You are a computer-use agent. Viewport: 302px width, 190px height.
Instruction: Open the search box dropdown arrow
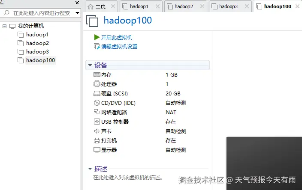pyautogui.click(x=77, y=13)
